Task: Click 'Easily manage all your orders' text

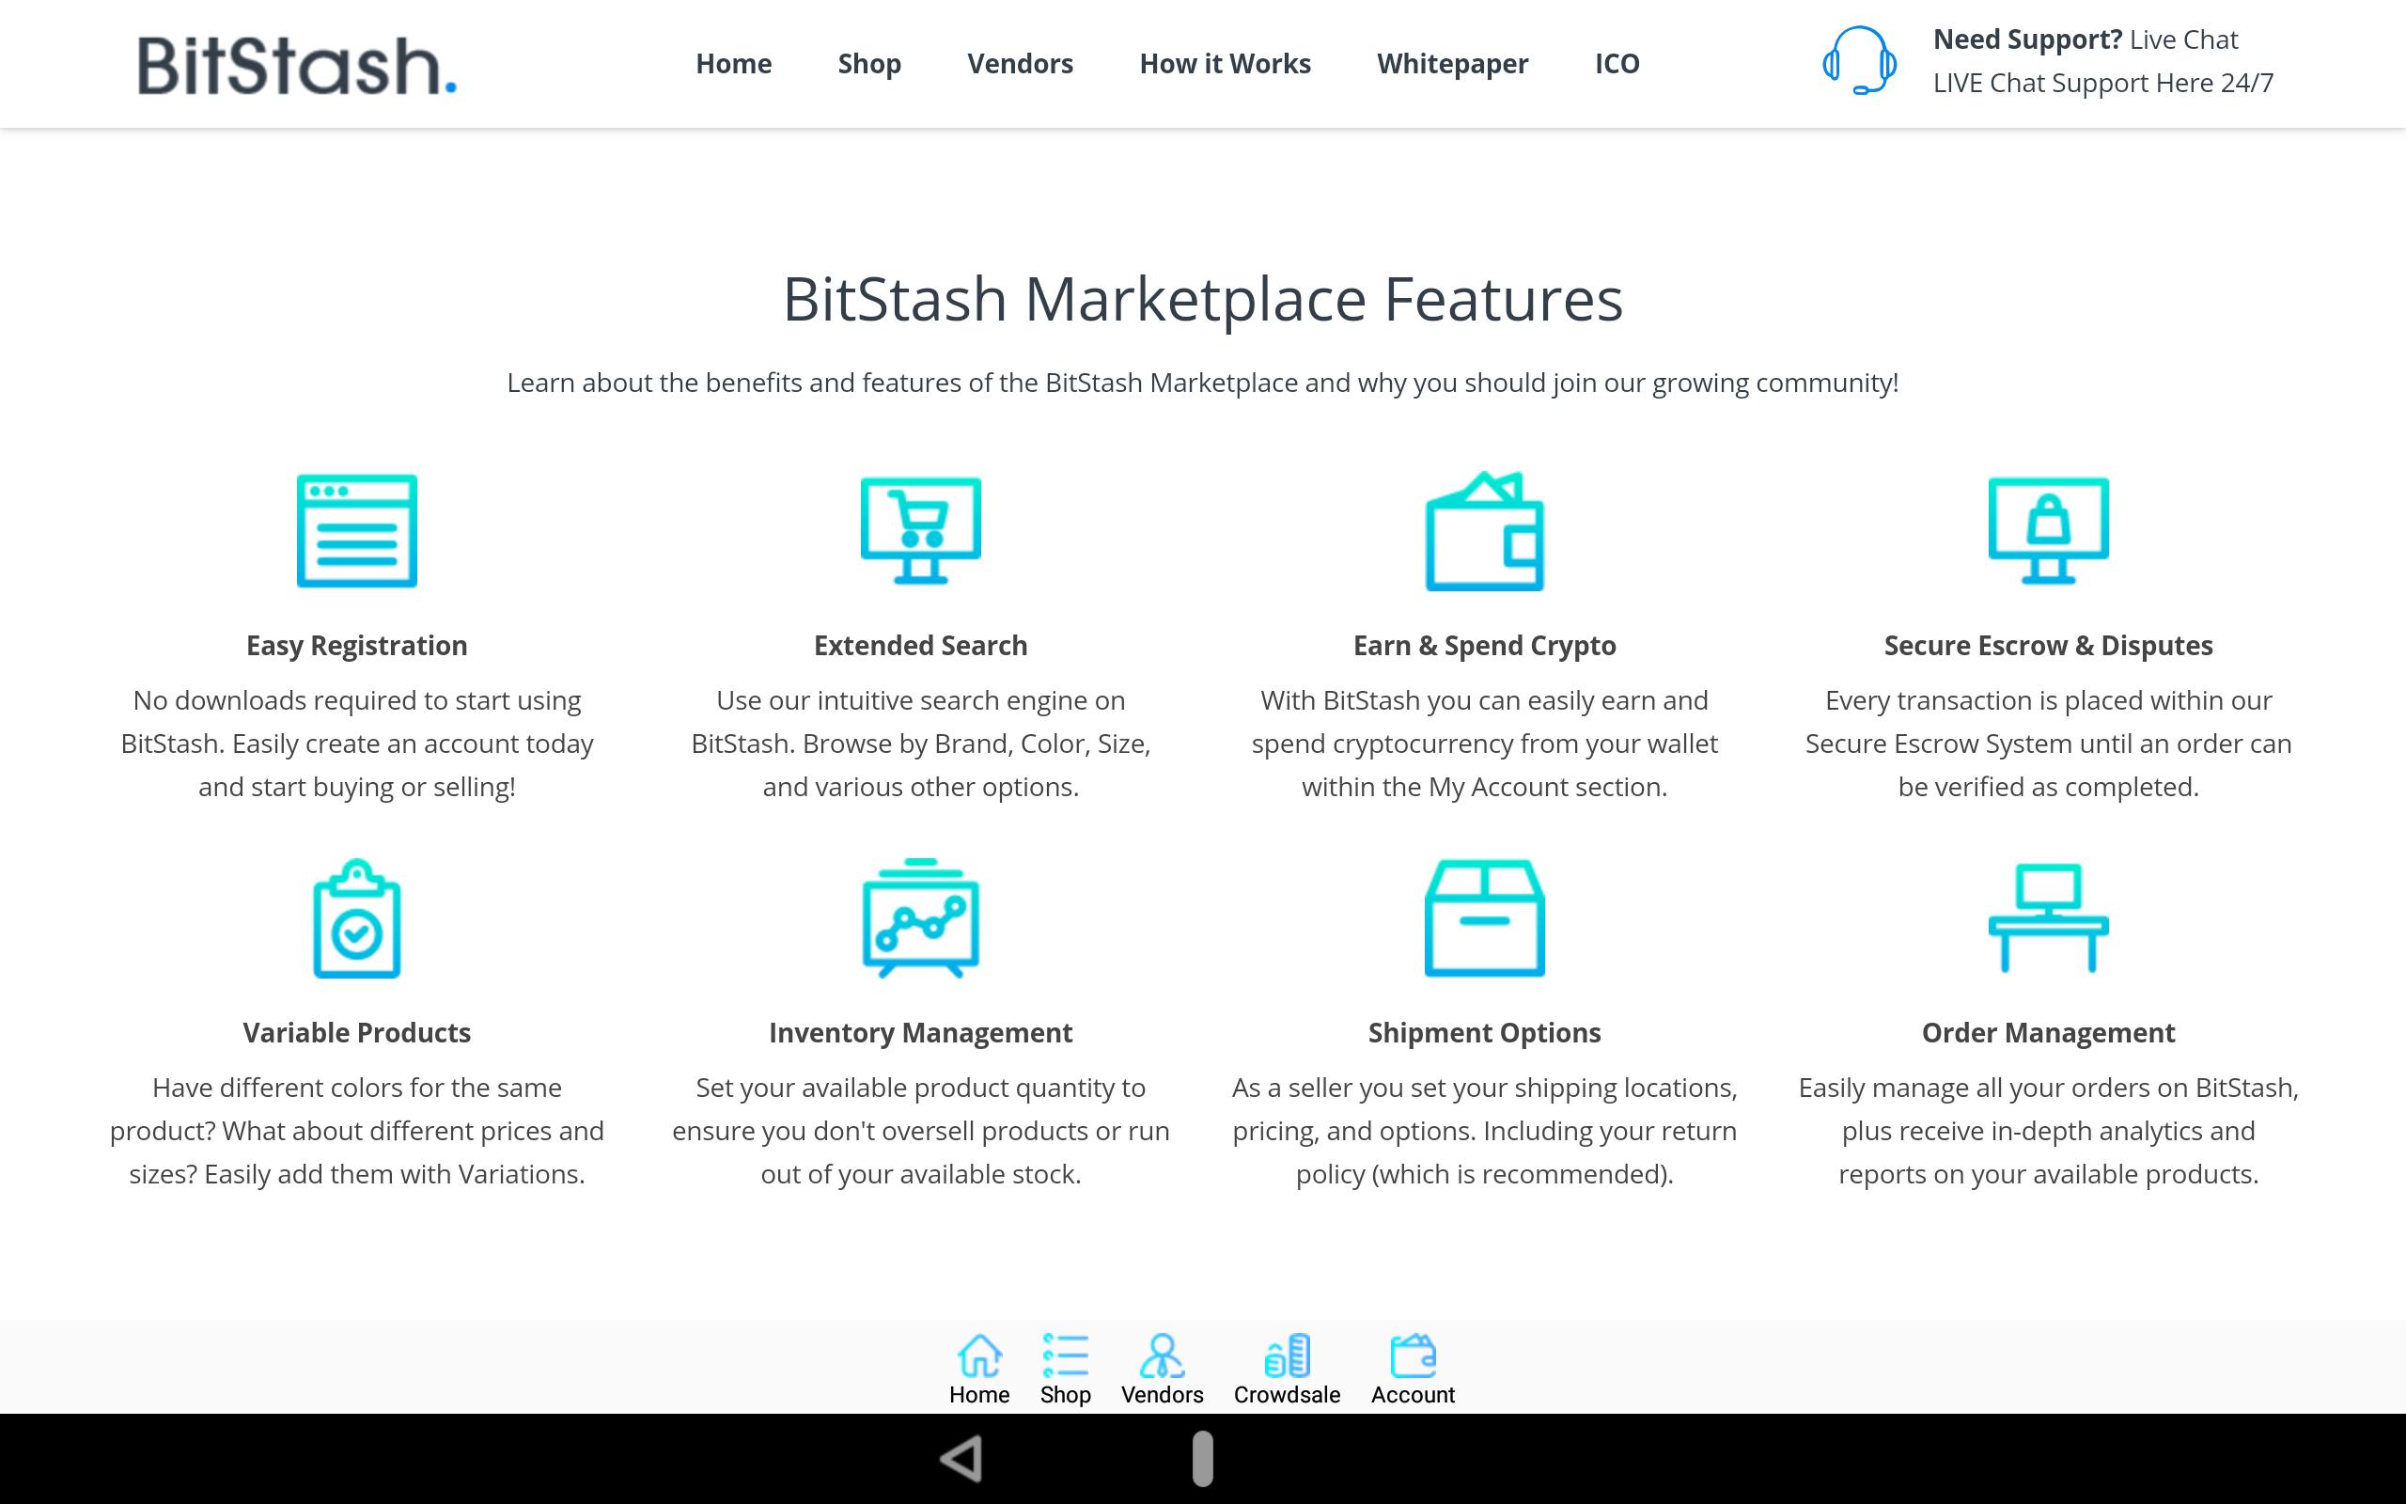Action: [2048, 1130]
